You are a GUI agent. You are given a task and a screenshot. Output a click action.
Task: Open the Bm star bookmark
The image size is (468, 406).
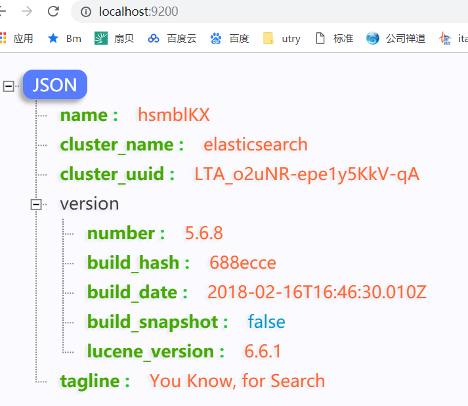click(64, 39)
